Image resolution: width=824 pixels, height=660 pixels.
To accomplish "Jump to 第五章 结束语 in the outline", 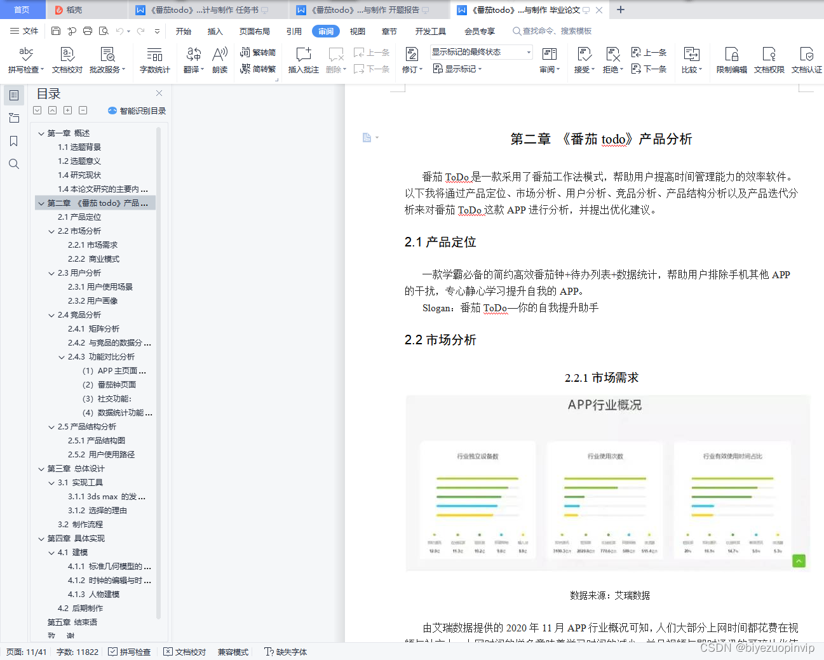I will 72,623.
